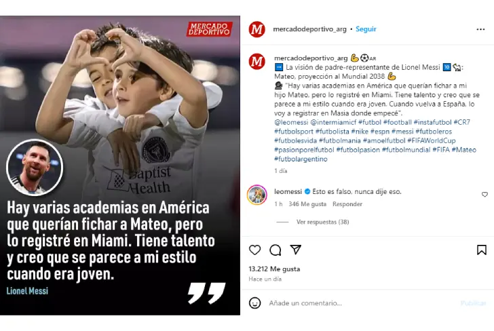
Task: Open the post image with Messi quote
Action: [x=120, y=165]
